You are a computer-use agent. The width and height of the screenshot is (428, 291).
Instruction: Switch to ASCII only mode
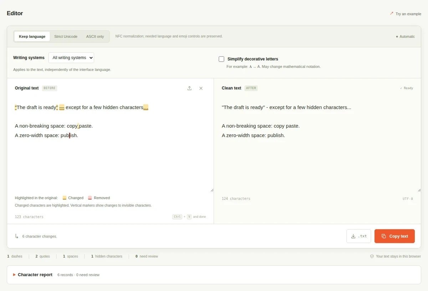pyautogui.click(x=95, y=36)
